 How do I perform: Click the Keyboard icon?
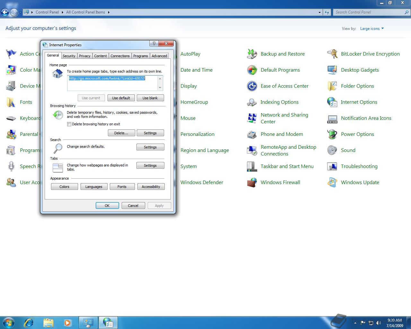coord(11,118)
